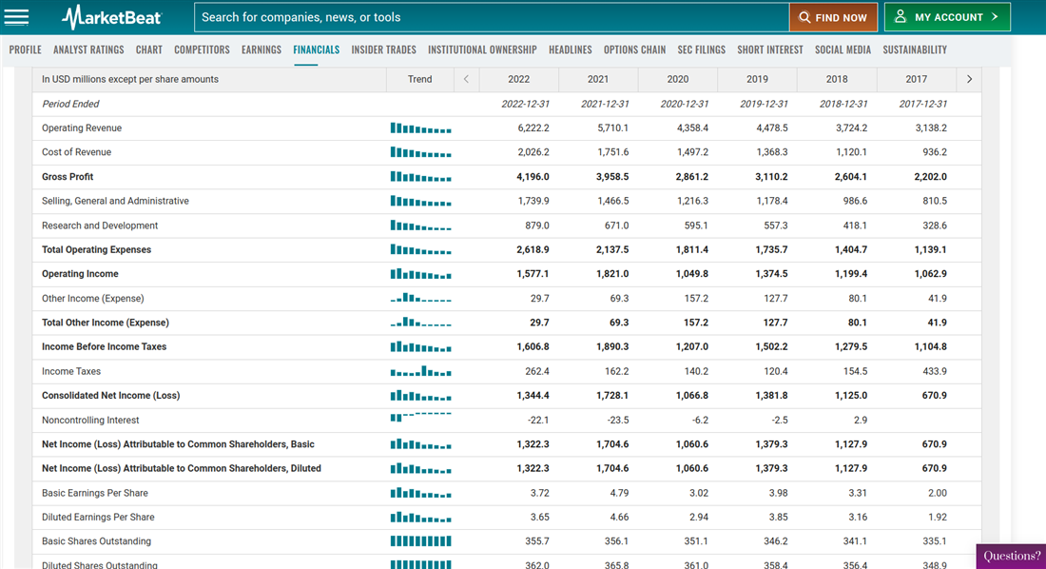The image size is (1046, 569).
Task: Click the Income Taxes trend sparkline
Action: click(x=420, y=371)
